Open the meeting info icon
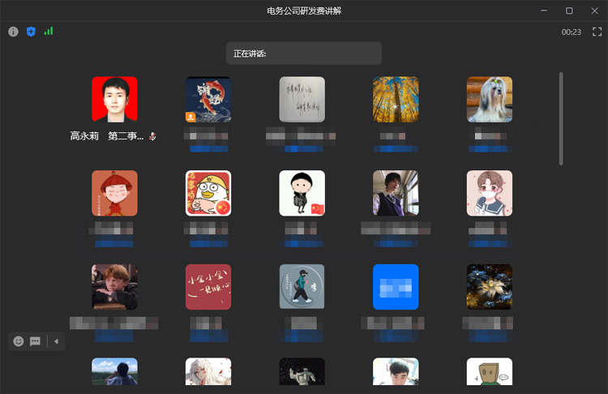 pos(13,32)
